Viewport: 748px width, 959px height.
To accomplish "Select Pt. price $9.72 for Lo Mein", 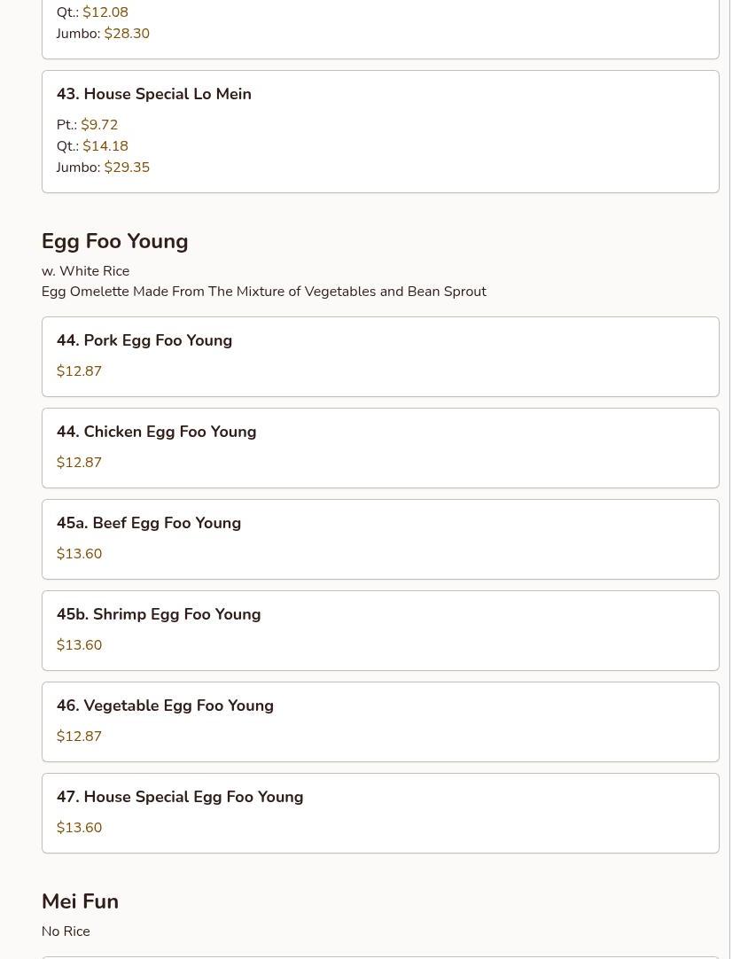I will [98, 125].
